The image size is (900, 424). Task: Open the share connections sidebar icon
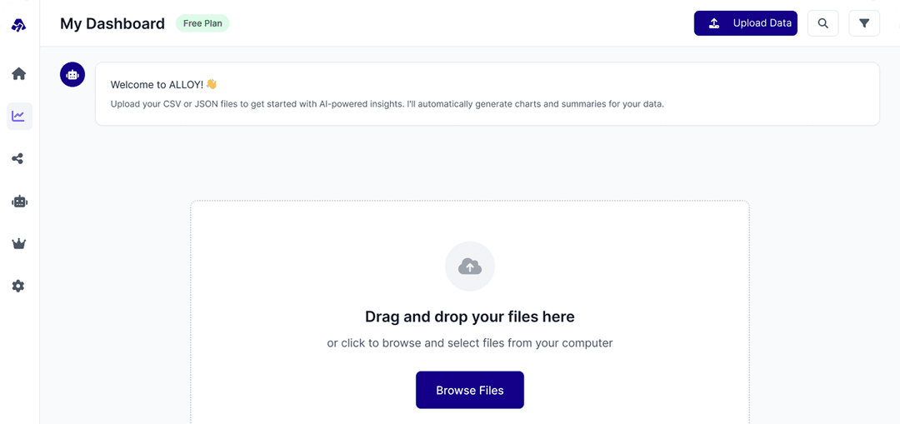tap(19, 159)
